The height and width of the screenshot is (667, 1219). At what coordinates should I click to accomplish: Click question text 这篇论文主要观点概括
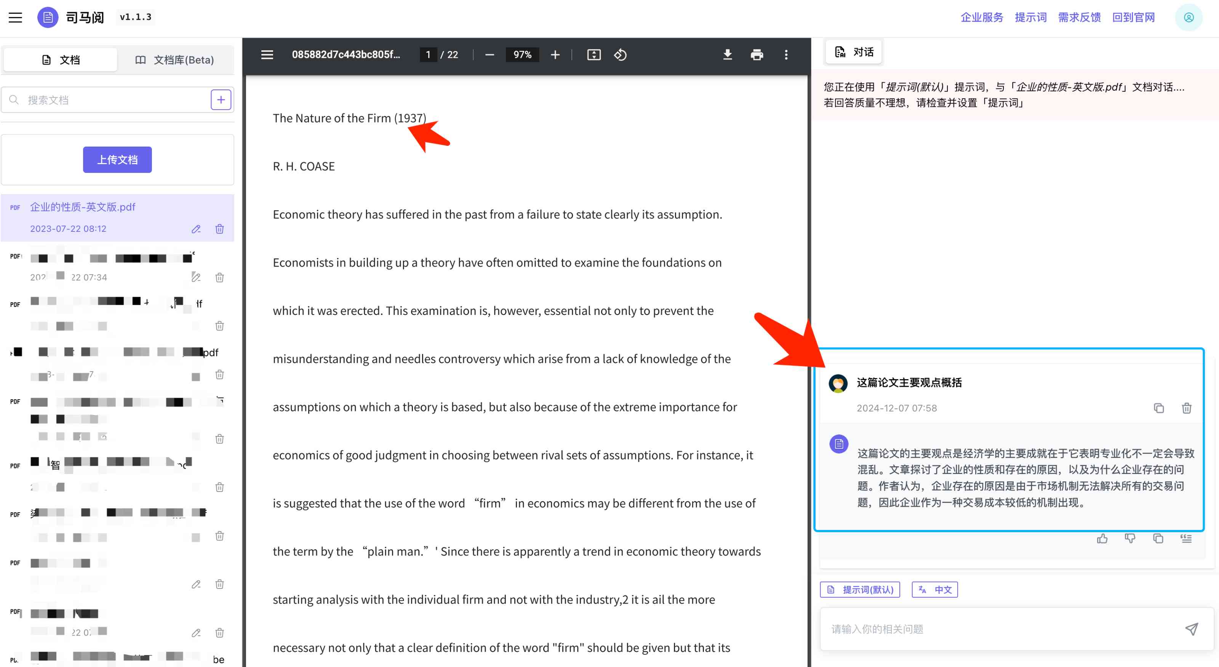click(x=909, y=382)
